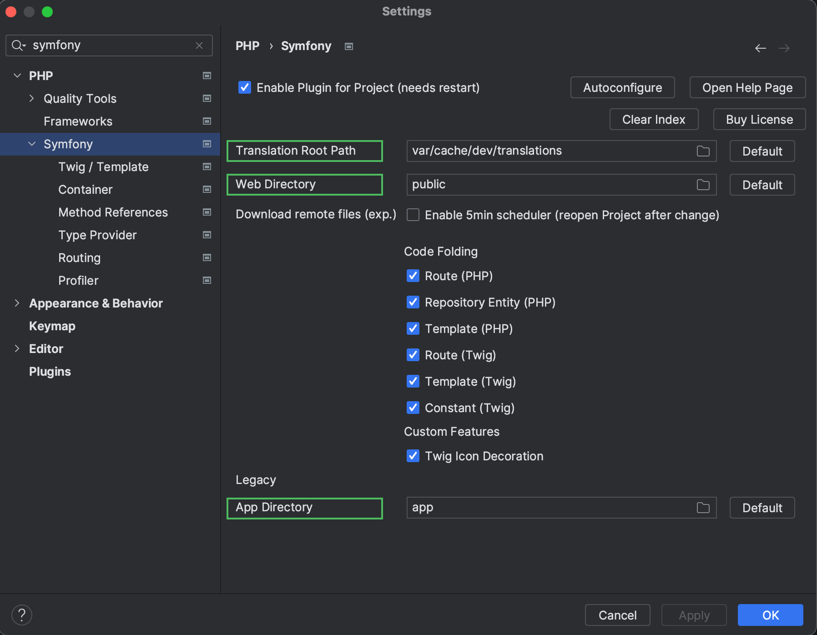Open folder browser for Translation Root Path
This screenshot has width=817, height=635.
(703, 151)
